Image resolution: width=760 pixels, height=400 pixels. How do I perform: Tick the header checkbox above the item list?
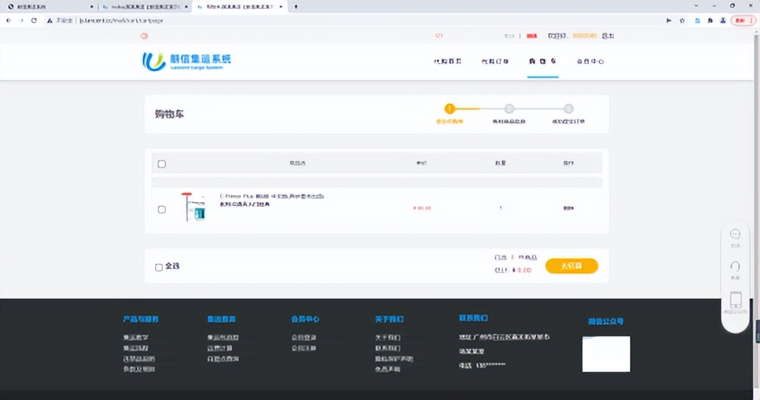pyautogui.click(x=161, y=164)
